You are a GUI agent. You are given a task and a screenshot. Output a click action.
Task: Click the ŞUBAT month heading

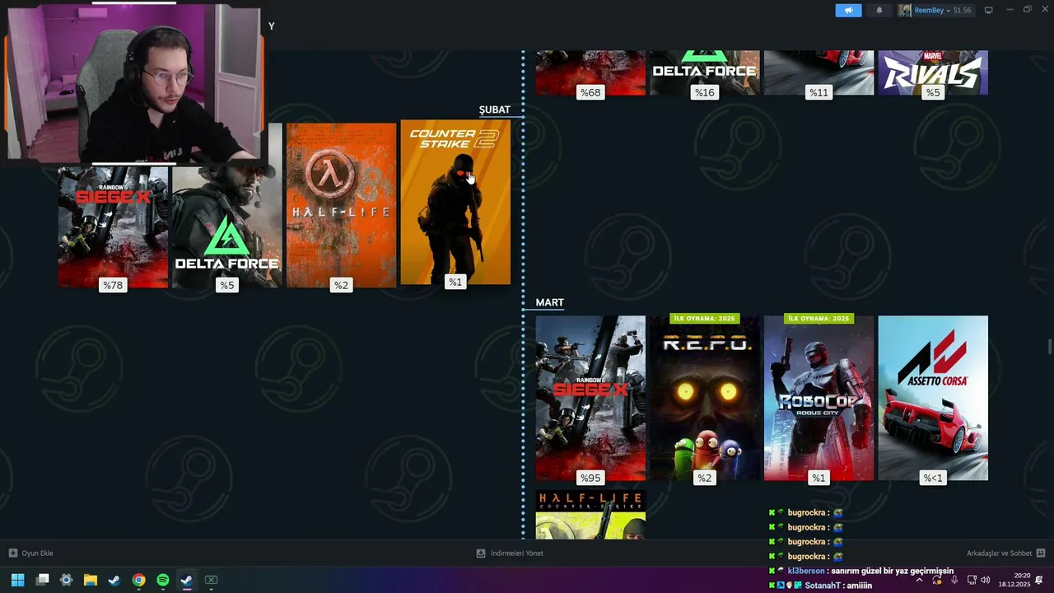tap(495, 110)
